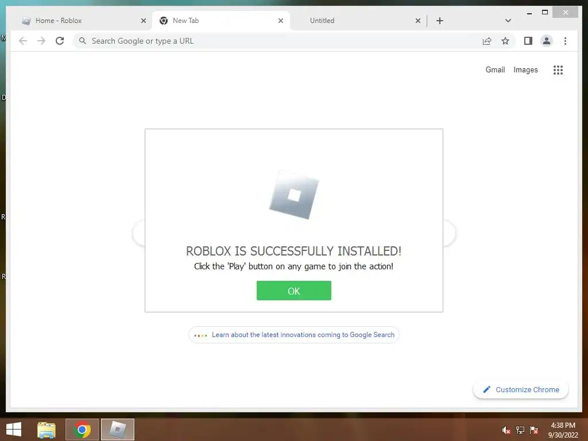The width and height of the screenshot is (588, 441).
Task: Close the Home - Roblox tab
Action: [x=143, y=21]
